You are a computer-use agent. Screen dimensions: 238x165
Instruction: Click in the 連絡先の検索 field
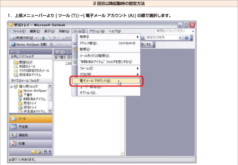162,38
